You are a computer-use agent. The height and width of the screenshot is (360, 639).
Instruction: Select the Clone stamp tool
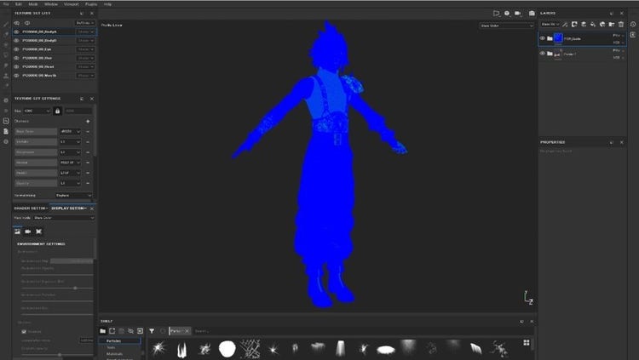point(6,76)
